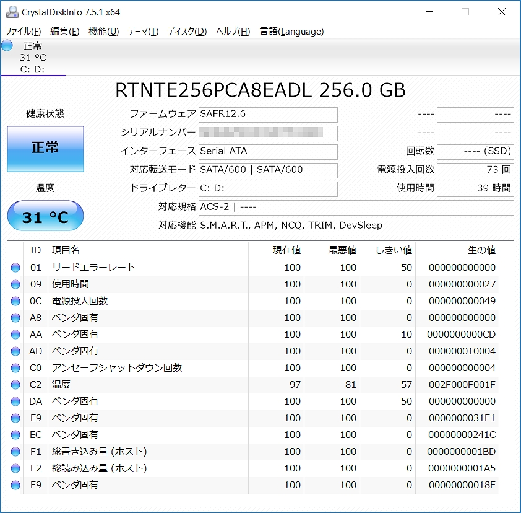Image resolution: width=521 pixels, height=513 pixels.
Task: Click the power on count 73 回
Action: click(475, 170)
